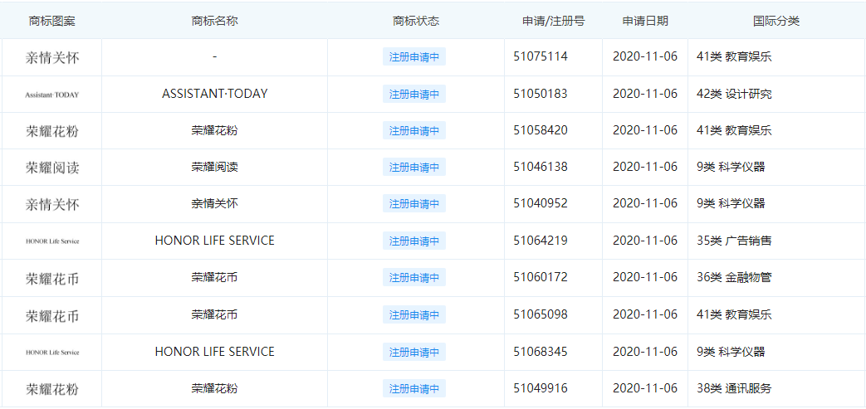Open 荣耀花币 trademark image in row 51060172
Screen dimensions: 866x409
pyautogui.click(x=52, y=279)
